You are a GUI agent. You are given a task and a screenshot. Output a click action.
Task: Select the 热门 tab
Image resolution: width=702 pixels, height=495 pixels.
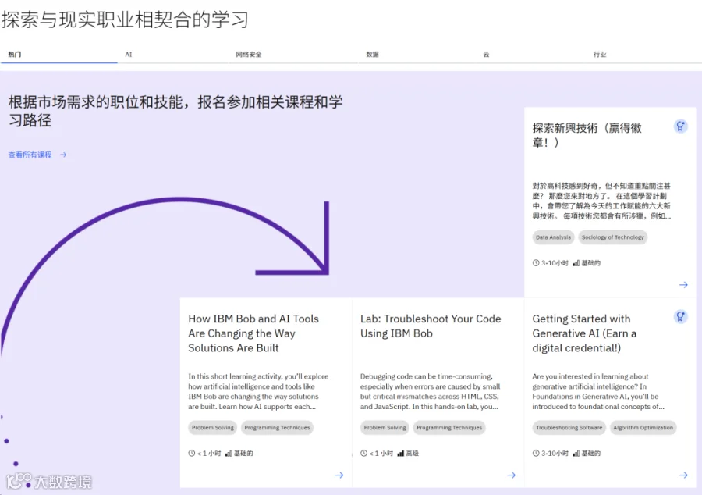pos(58,55)
